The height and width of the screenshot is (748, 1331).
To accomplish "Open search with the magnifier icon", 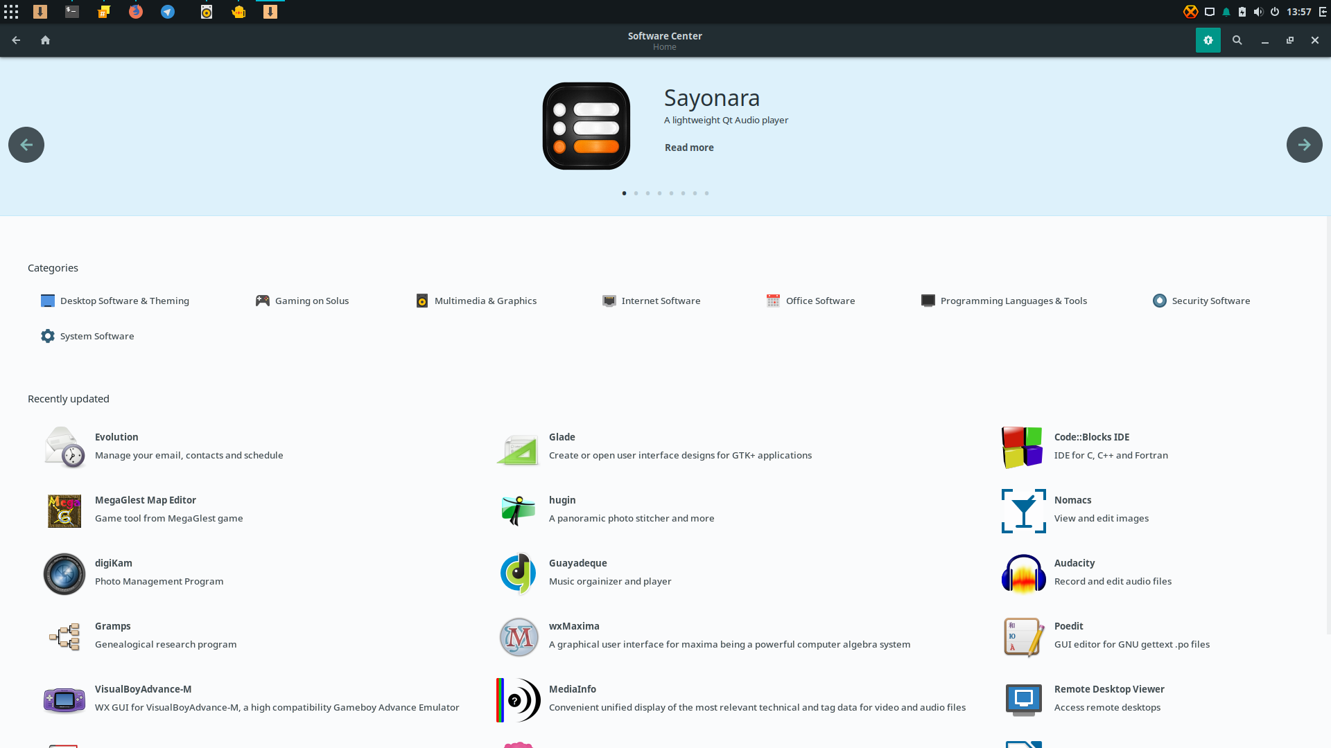I will coord(1237,40).
